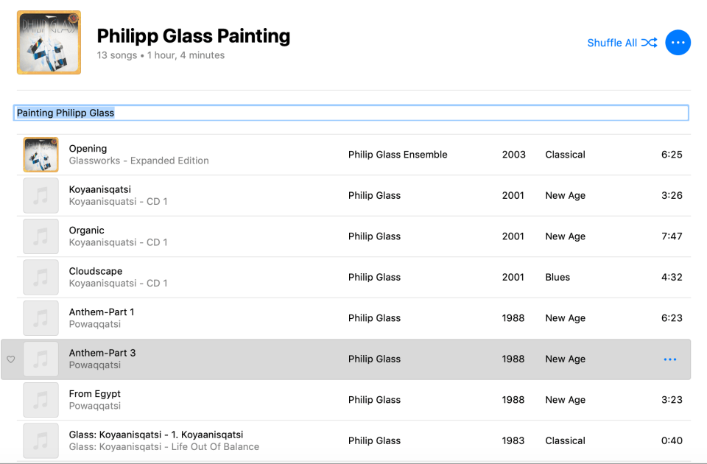Click the Philip Glass Ensemble artist link

398,155
